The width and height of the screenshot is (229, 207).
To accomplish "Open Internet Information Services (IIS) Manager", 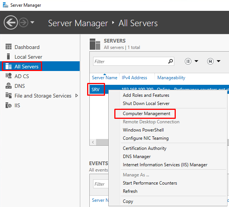I will click(165, 165).
